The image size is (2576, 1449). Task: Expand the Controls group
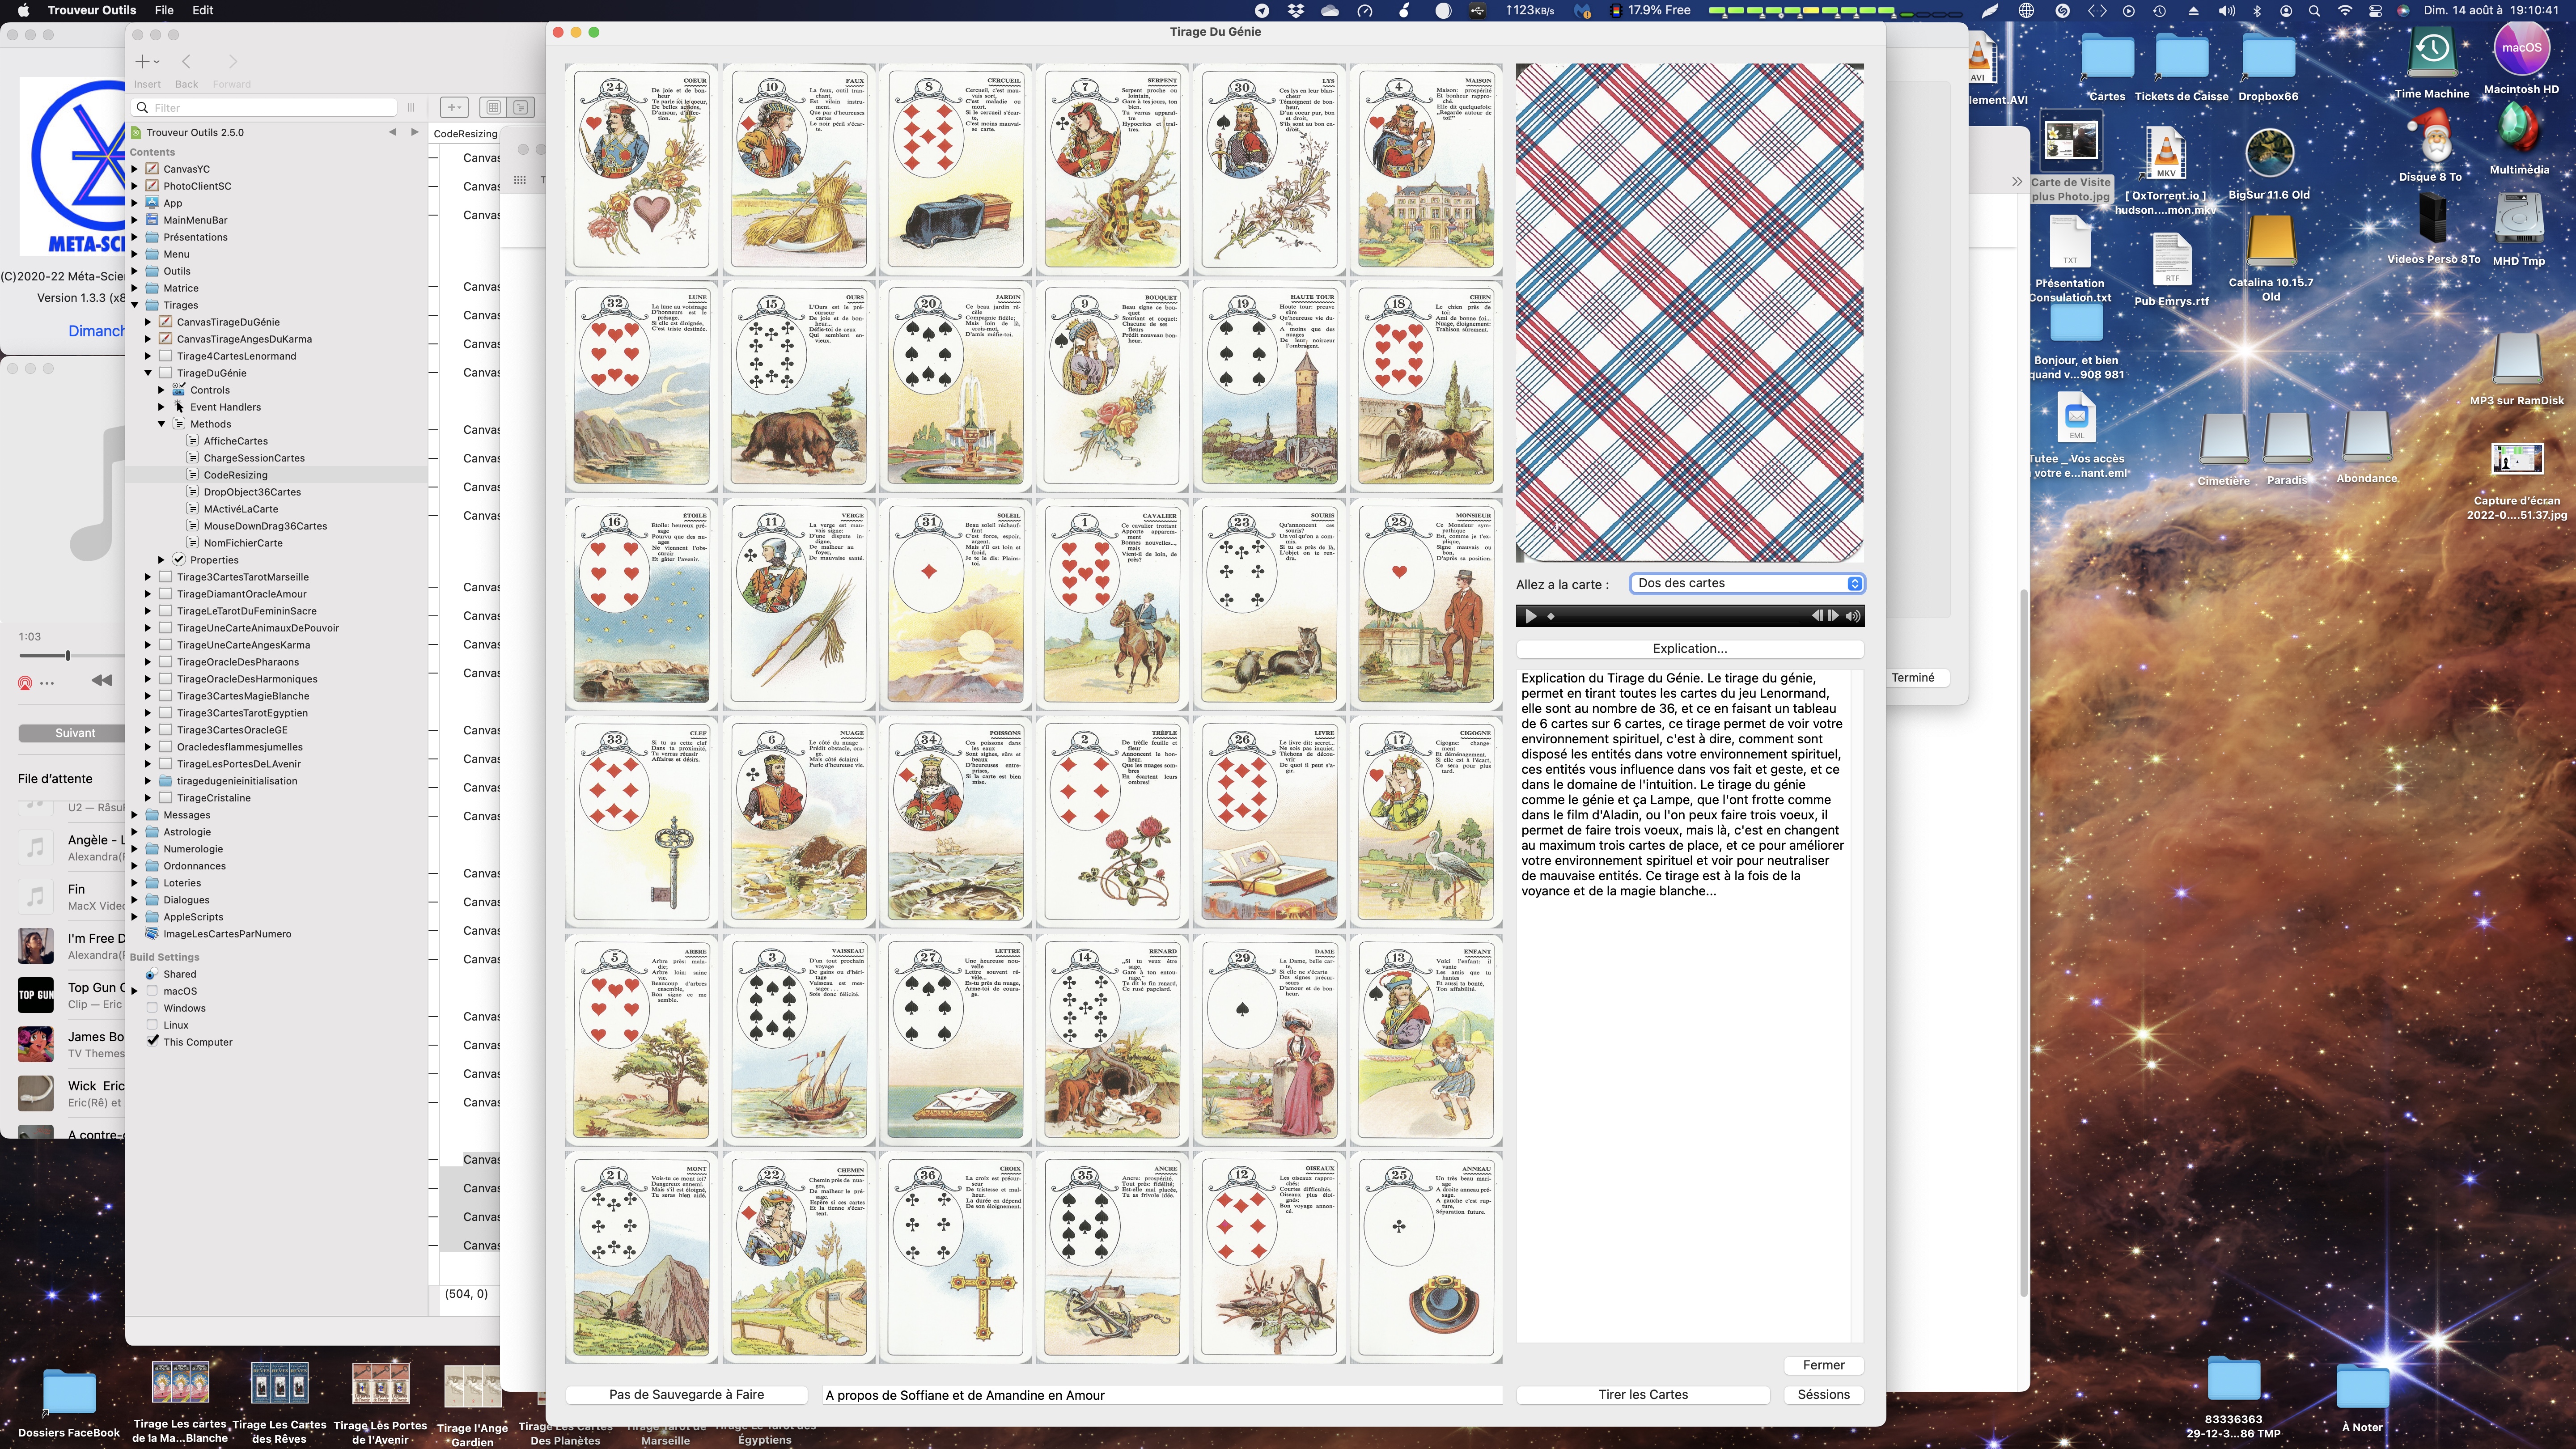(x=161, y=390)
